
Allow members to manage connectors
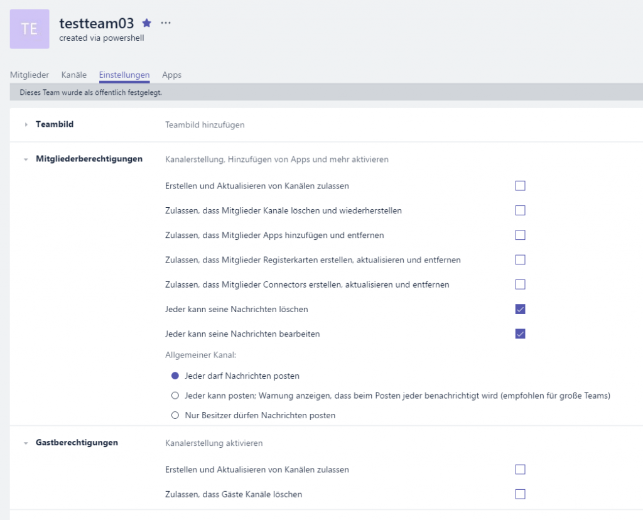coord(520,284)
